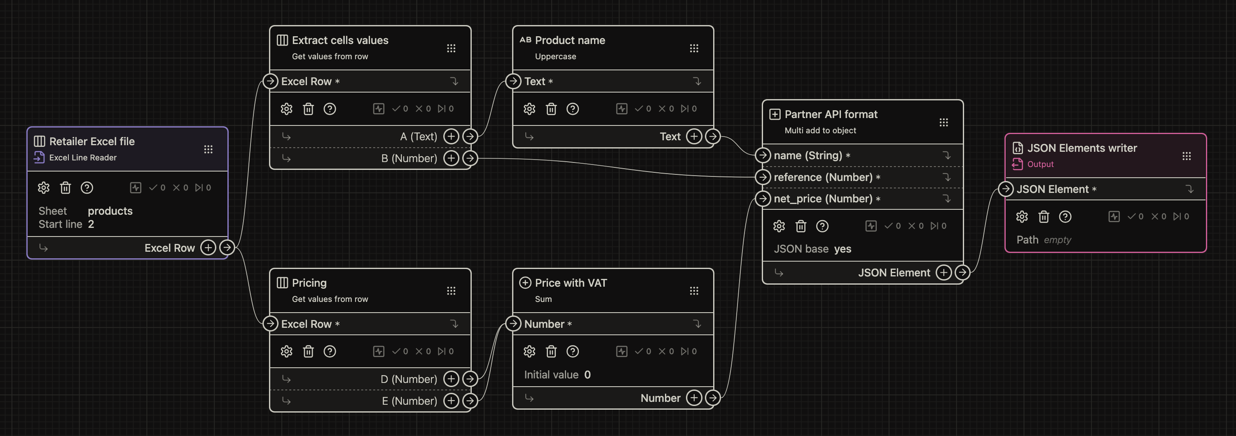Add link from E (Number) output
Screen dimensions: 1236x436
pyautogui.click(x=451, y=401)
